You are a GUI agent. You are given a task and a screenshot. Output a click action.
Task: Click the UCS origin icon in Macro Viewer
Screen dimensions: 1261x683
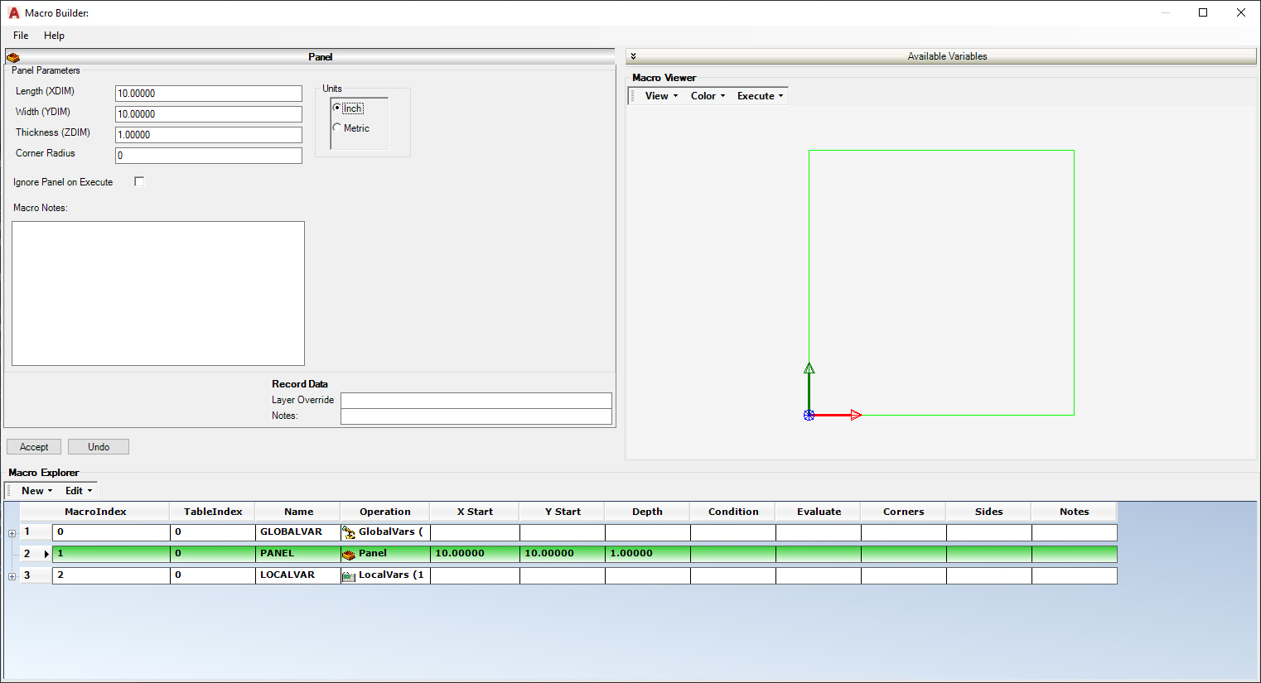[x=809, y=415]
